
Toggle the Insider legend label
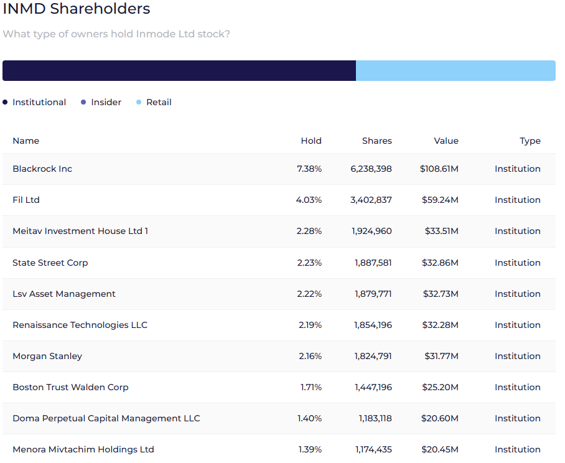pyautogui.click(x=106, y=102)
